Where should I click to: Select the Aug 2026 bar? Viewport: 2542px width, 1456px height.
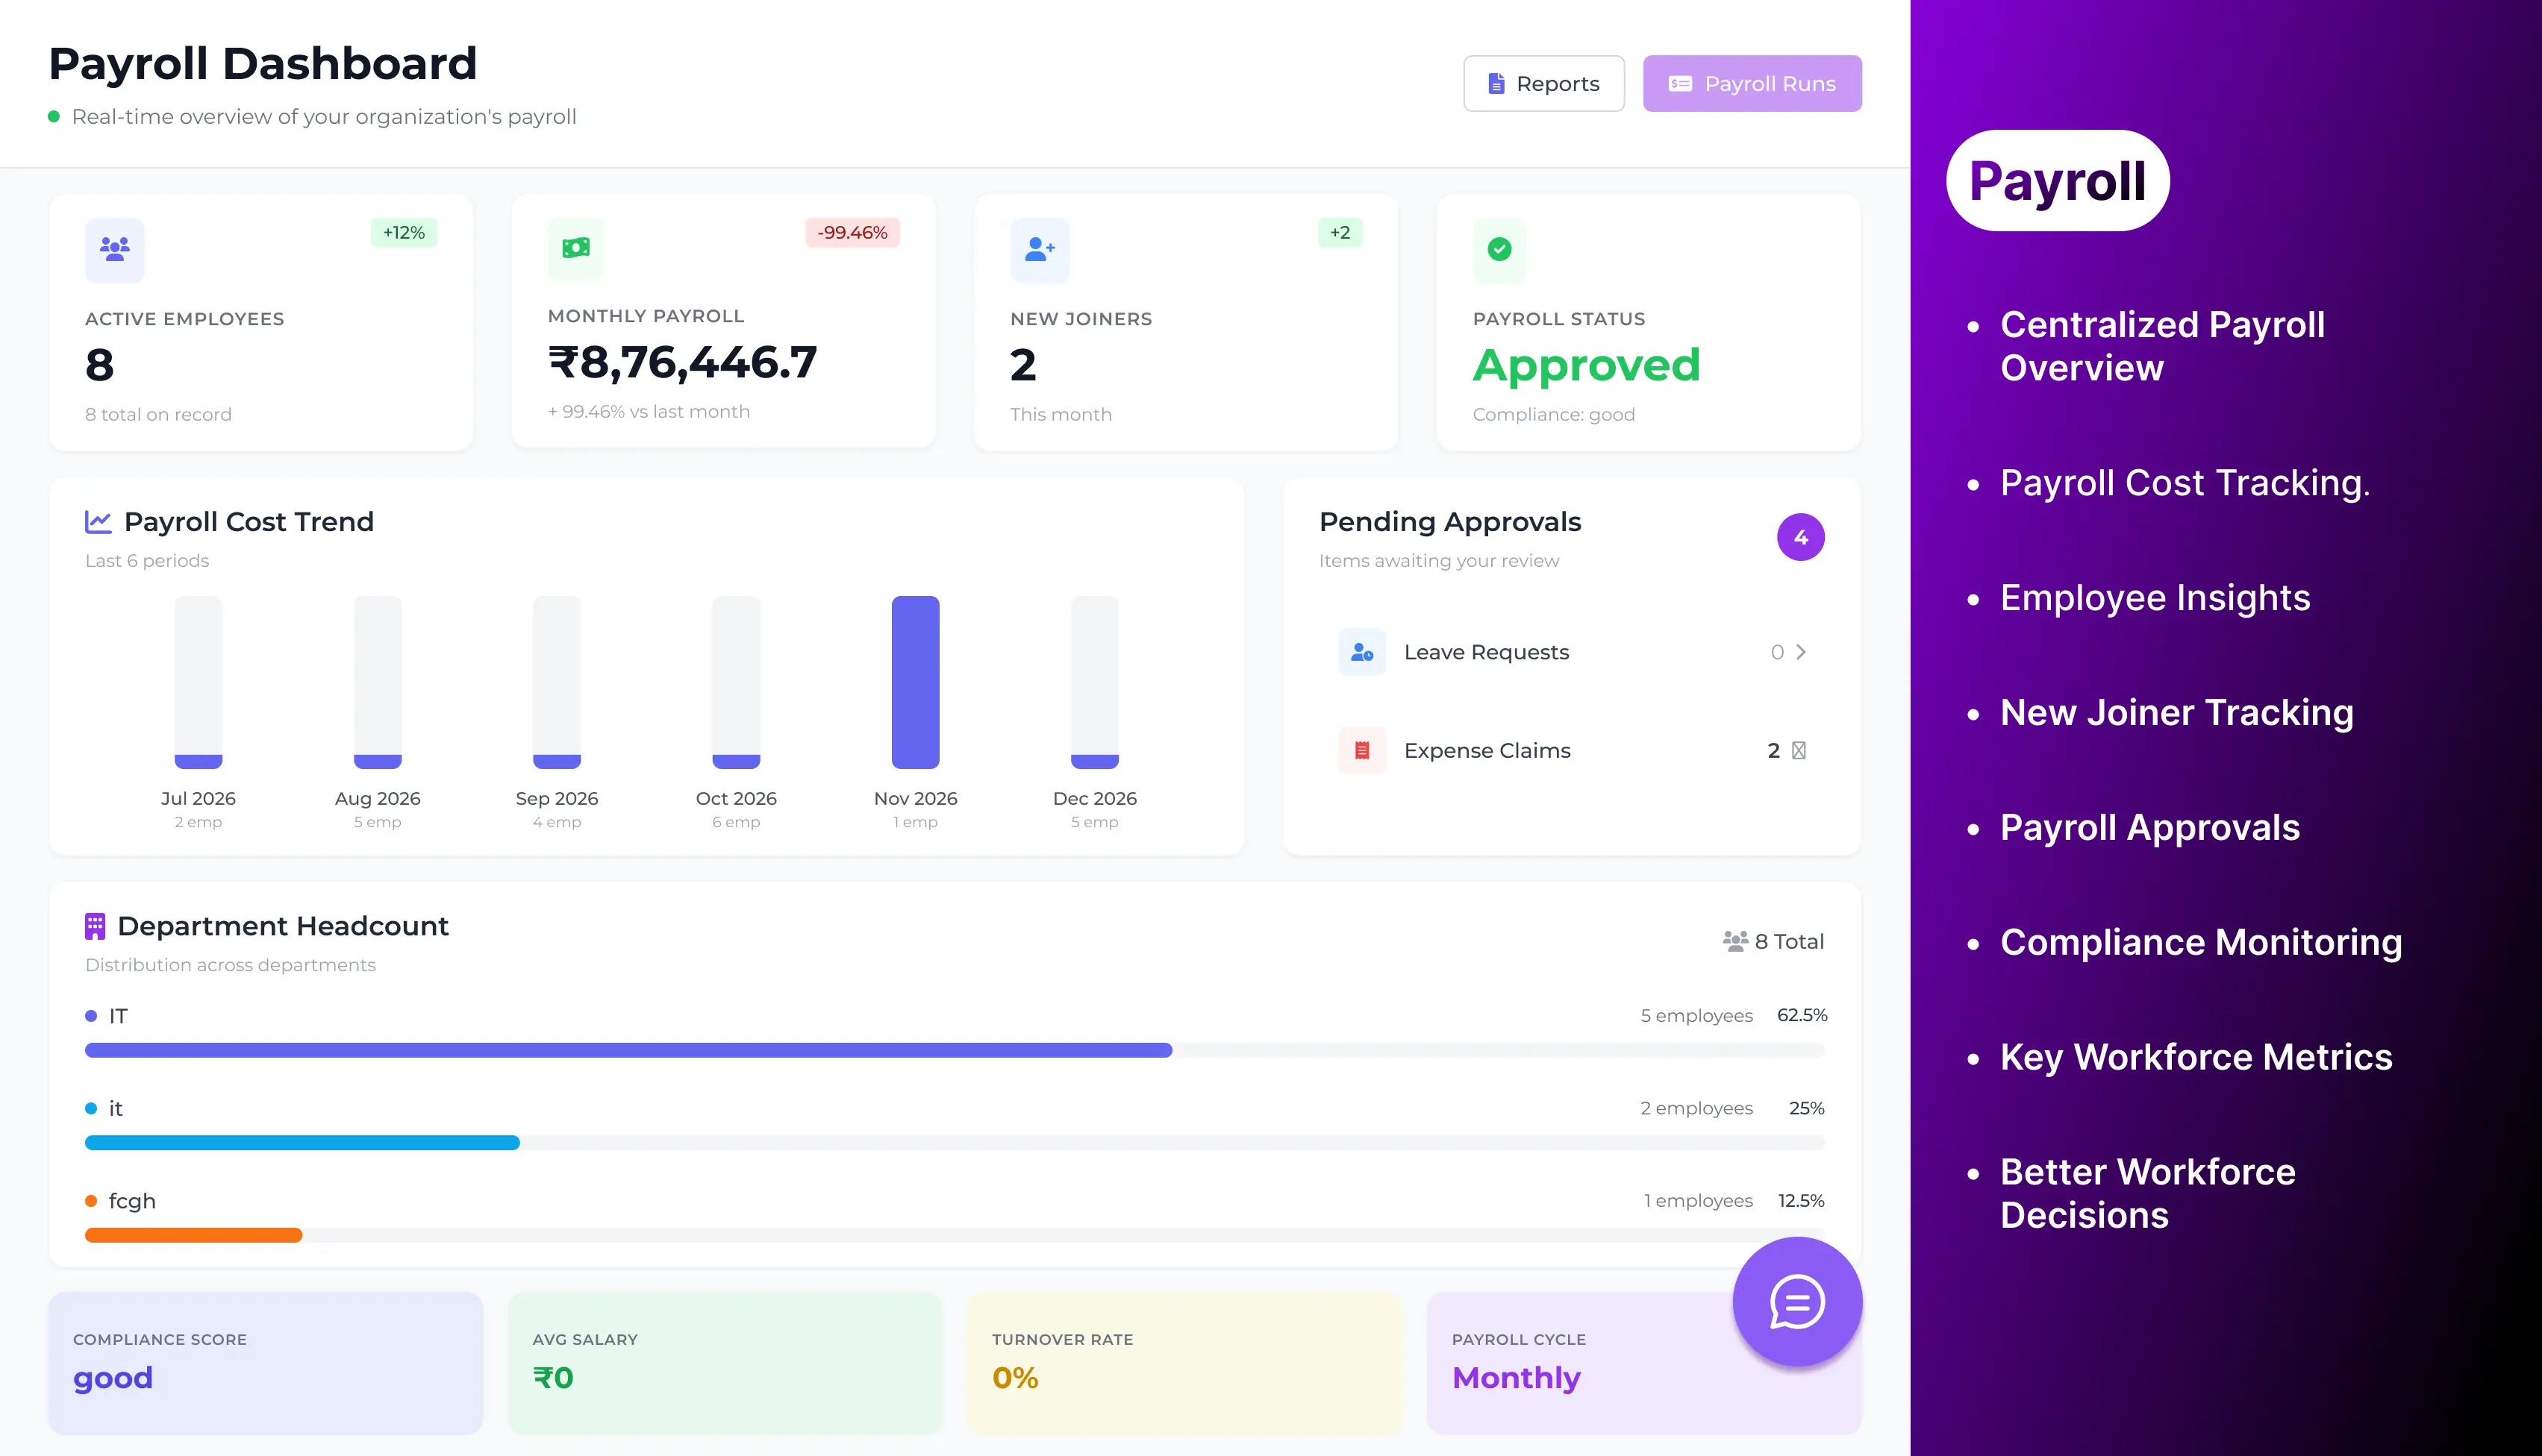(x=377, y=682)
